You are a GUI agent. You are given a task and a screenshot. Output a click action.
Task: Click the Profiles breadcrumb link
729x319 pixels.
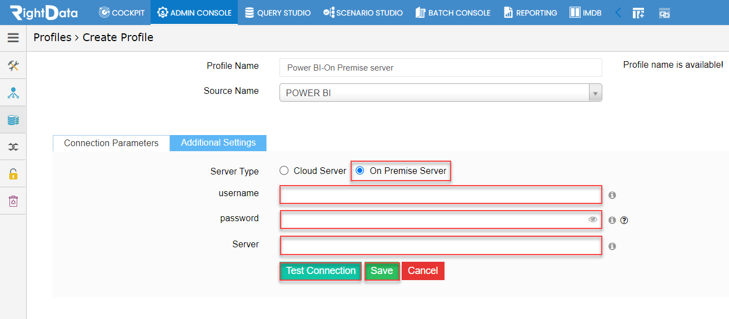pyautogui.click(x=52, y=37)
